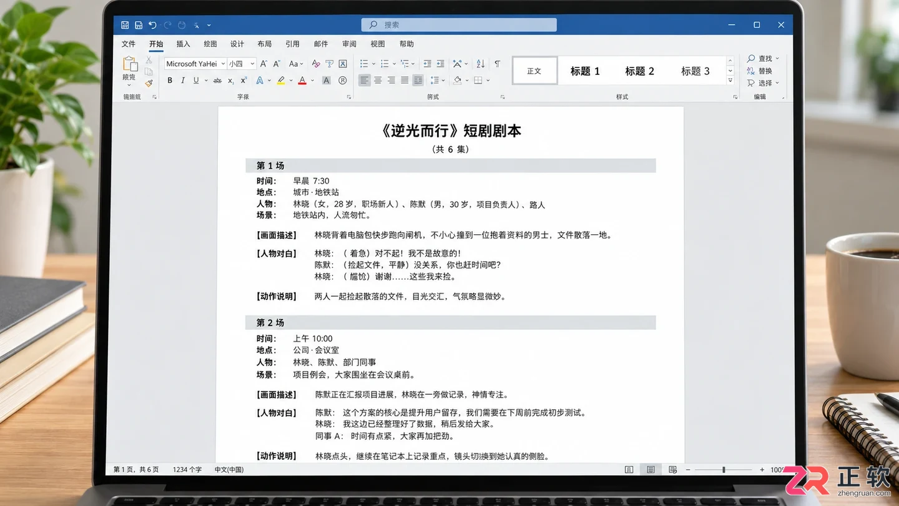Screen dimensions: 899x506
Task: Open the 插入 ribbon tab
Action: 183,44
